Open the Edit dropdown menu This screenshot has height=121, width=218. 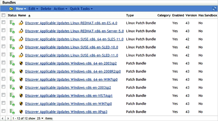pyautogui.click(x=33, y=9)
